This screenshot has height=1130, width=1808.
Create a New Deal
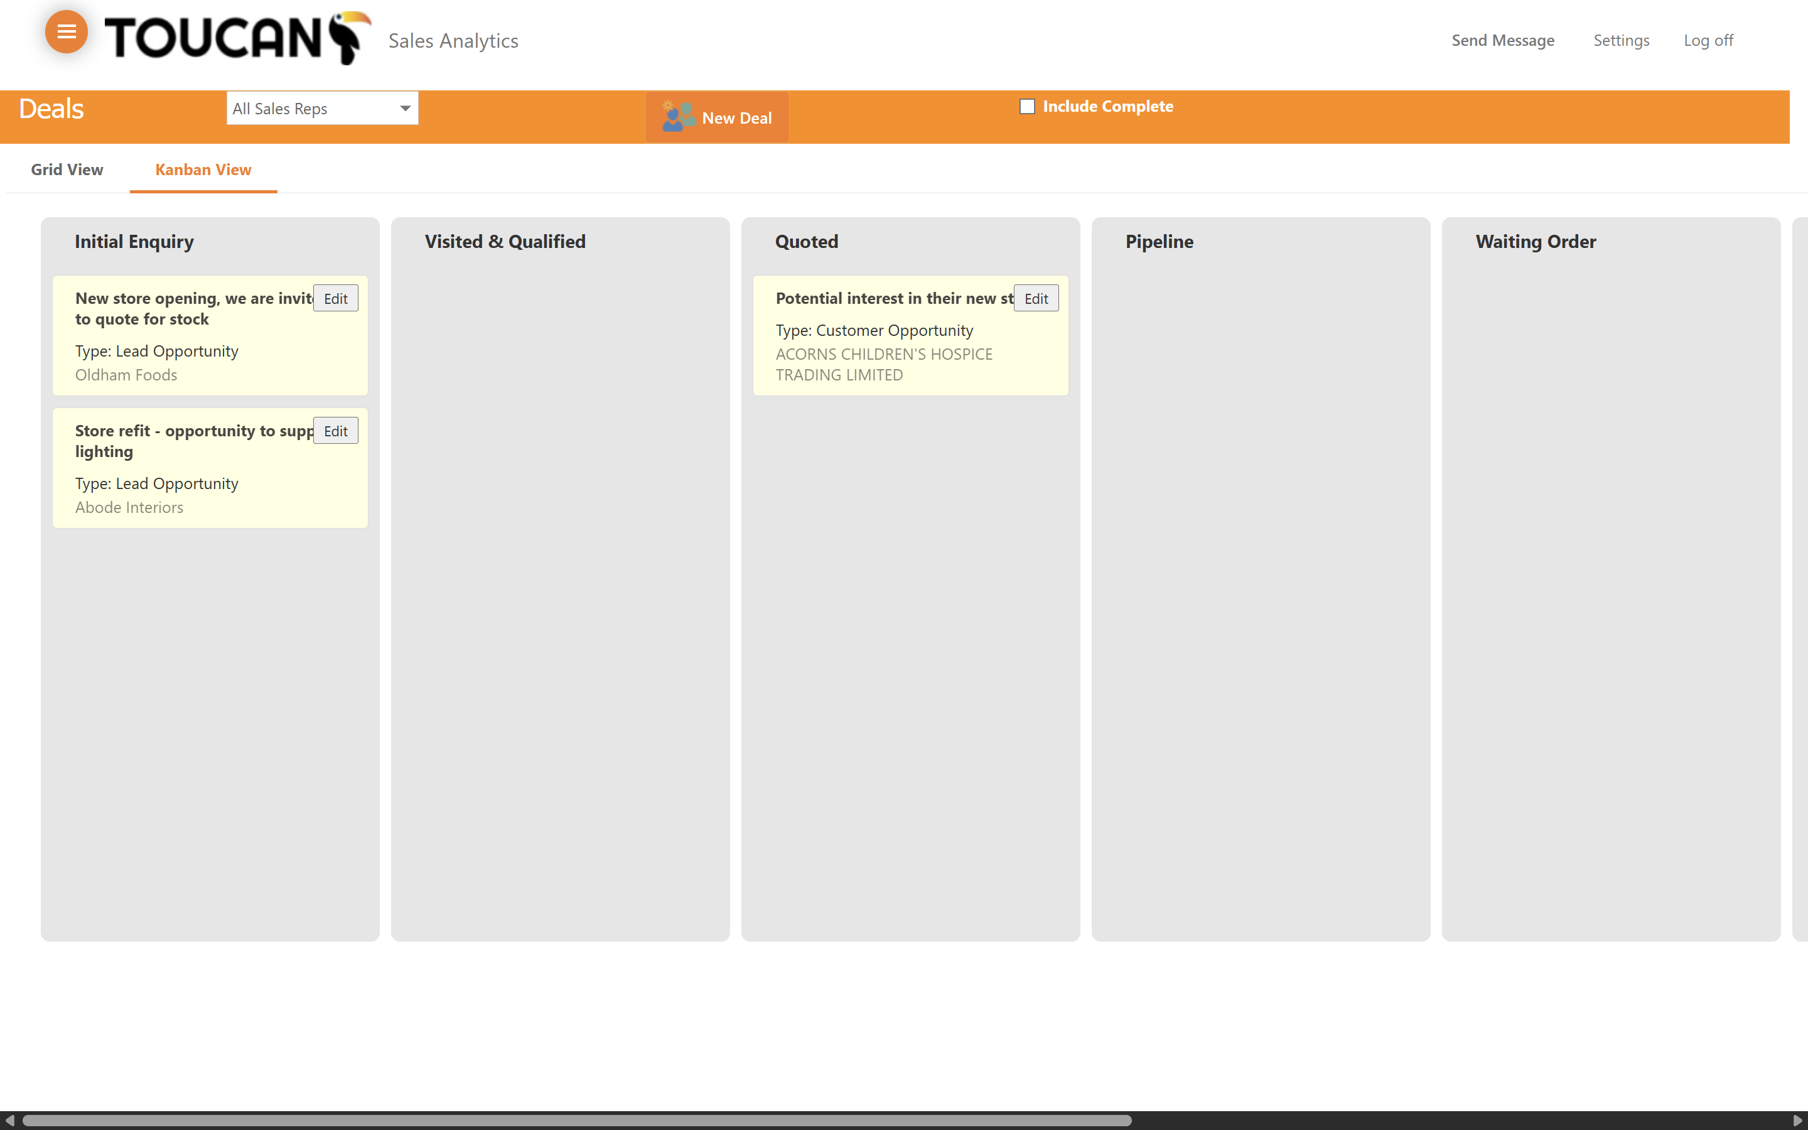pyautogui.click(x=717, y=117)
